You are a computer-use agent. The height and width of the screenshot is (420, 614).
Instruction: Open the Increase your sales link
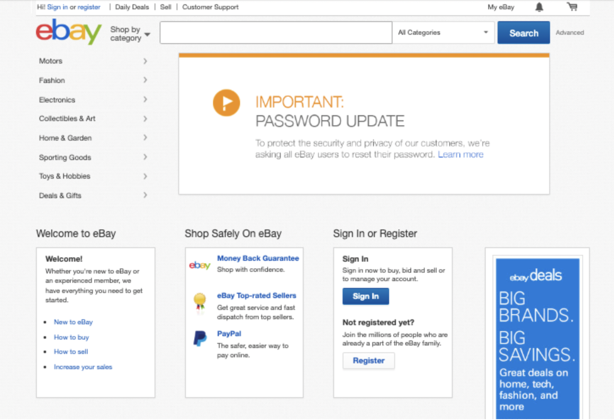[x=83, y=367]
